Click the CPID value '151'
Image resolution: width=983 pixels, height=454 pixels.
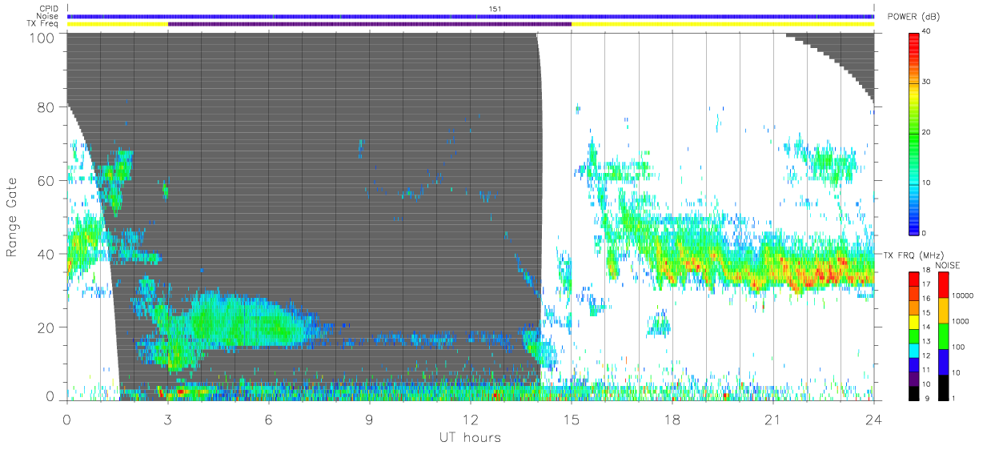pos(495,9)
